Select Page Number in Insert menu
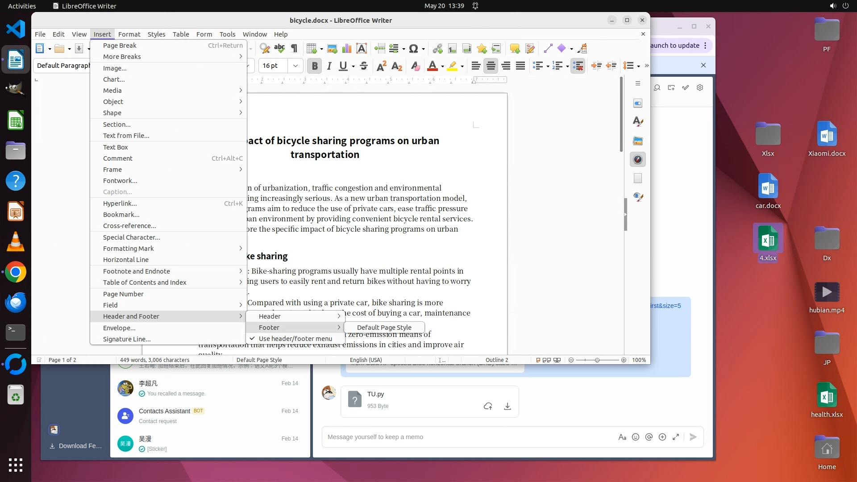 (x=123, y=294)
